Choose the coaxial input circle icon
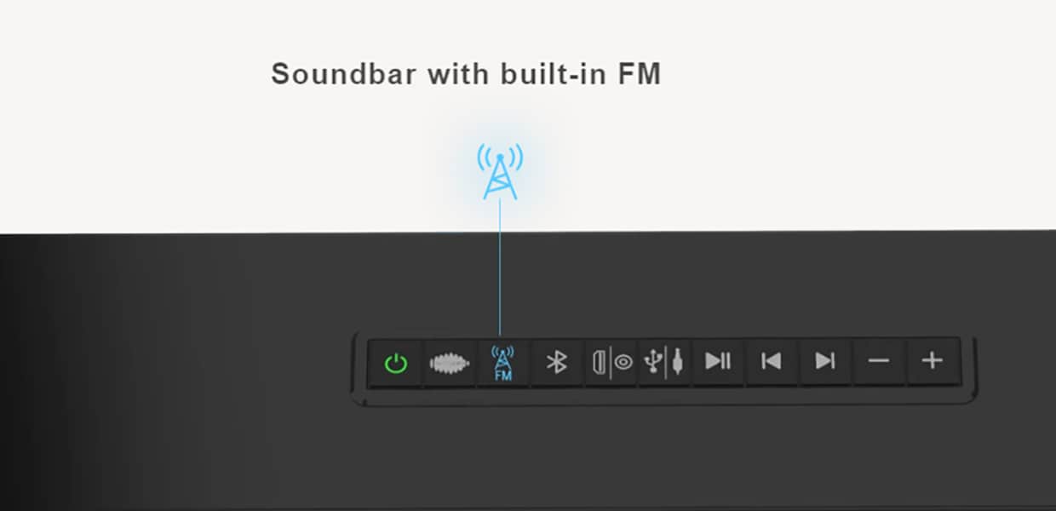 pos(623,363)
